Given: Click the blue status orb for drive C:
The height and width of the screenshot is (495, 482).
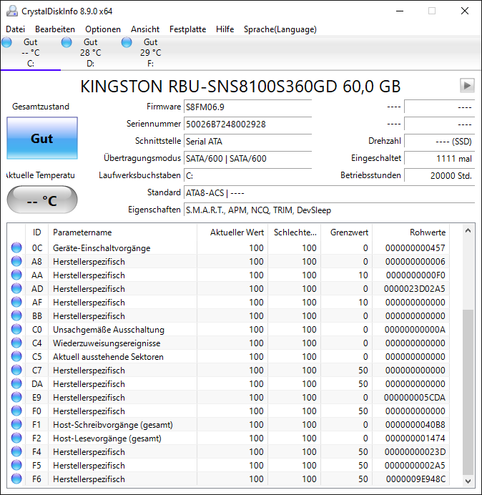Looking at the screenshot, I should [6, 42].
